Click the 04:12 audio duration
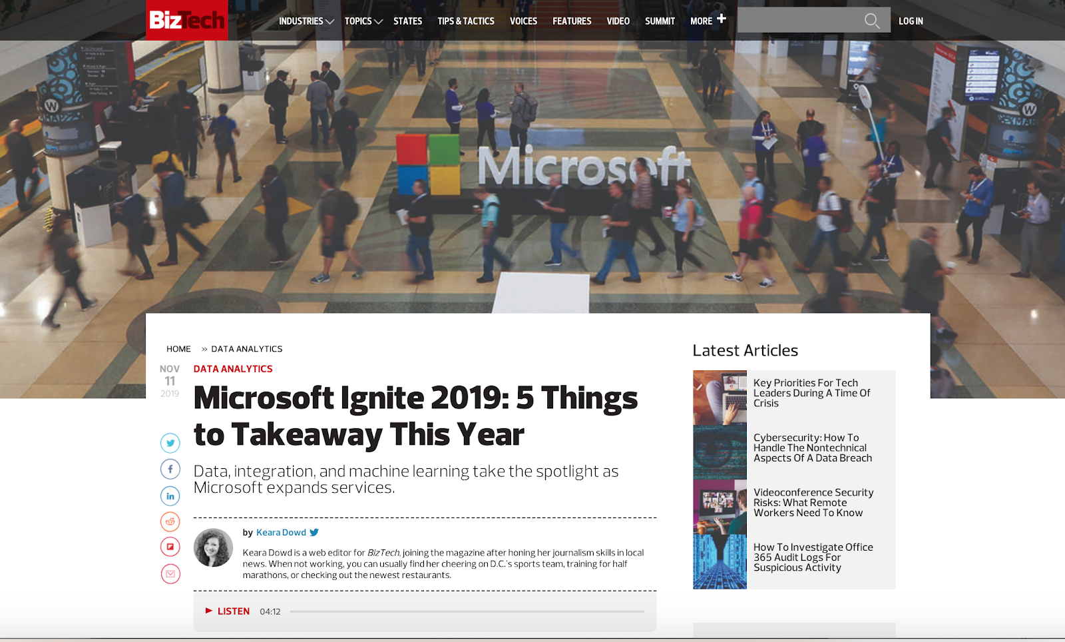Viewport: 1065px width, 642px height. tap(270, 611)
